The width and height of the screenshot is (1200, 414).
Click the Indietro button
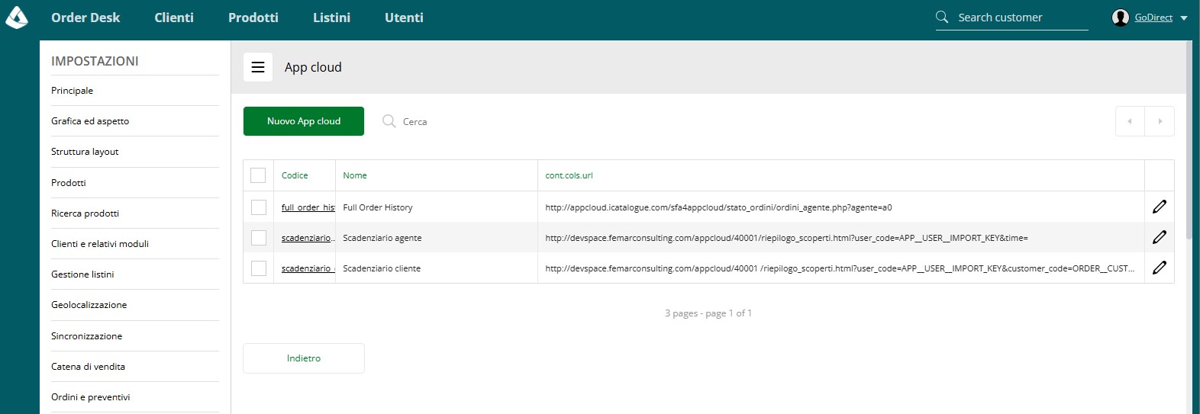point(304,358)
